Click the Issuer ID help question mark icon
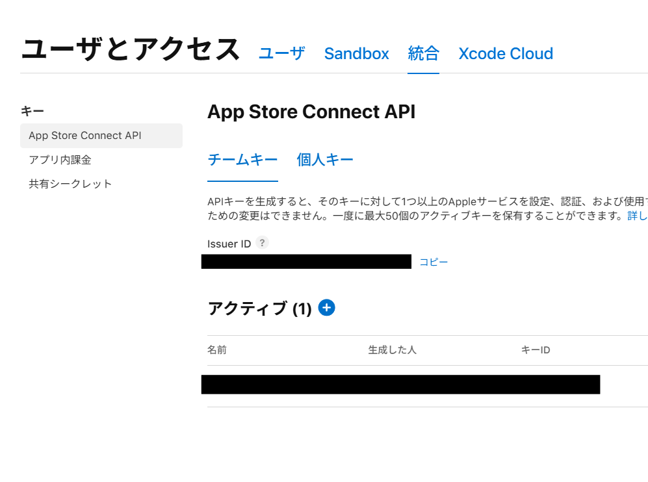 pos(262,242)
